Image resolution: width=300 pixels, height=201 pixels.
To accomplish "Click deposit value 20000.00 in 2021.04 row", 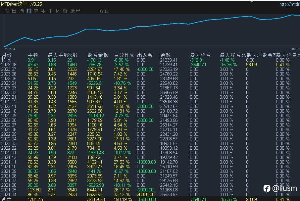I will pos(146,194).
